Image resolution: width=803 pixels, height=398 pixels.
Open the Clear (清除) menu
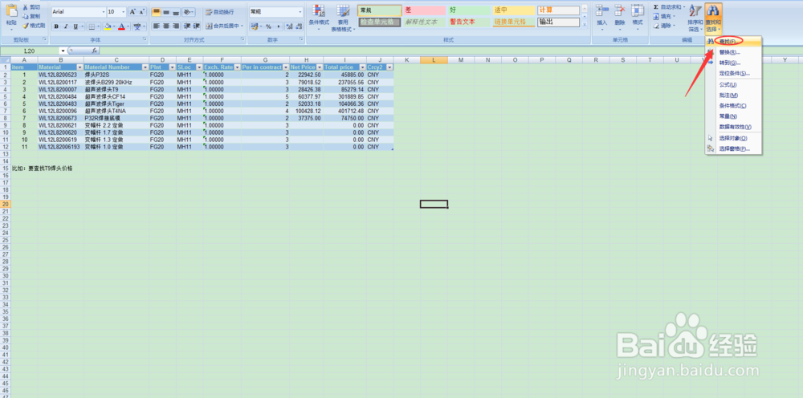click(664, 25)
